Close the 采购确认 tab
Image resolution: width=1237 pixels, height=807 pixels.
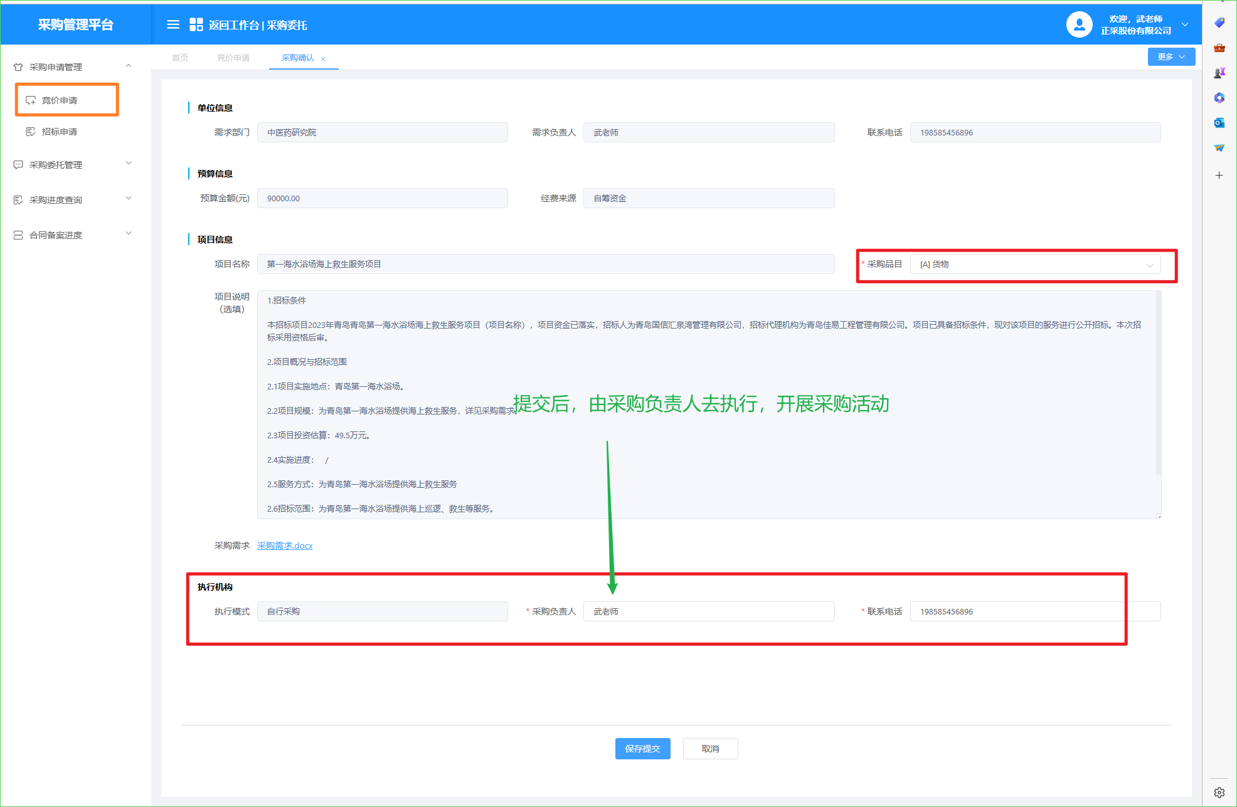[323, 59]
